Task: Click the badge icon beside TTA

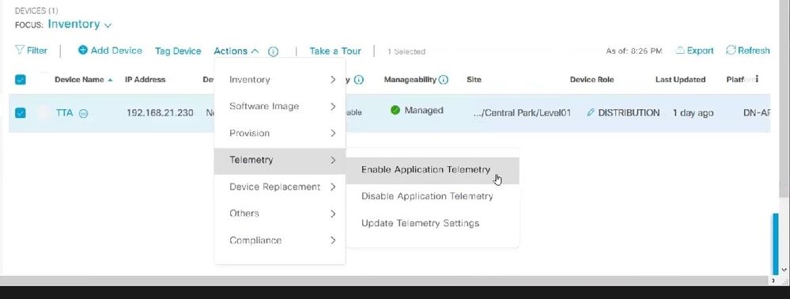Action: point(84,113)
